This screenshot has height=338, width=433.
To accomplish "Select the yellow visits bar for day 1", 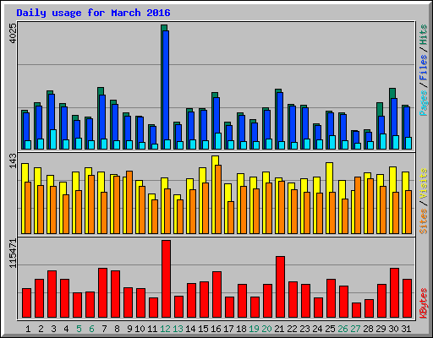I will [24, 199].
